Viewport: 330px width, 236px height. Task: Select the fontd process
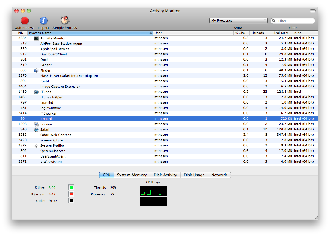pos(165,81)
